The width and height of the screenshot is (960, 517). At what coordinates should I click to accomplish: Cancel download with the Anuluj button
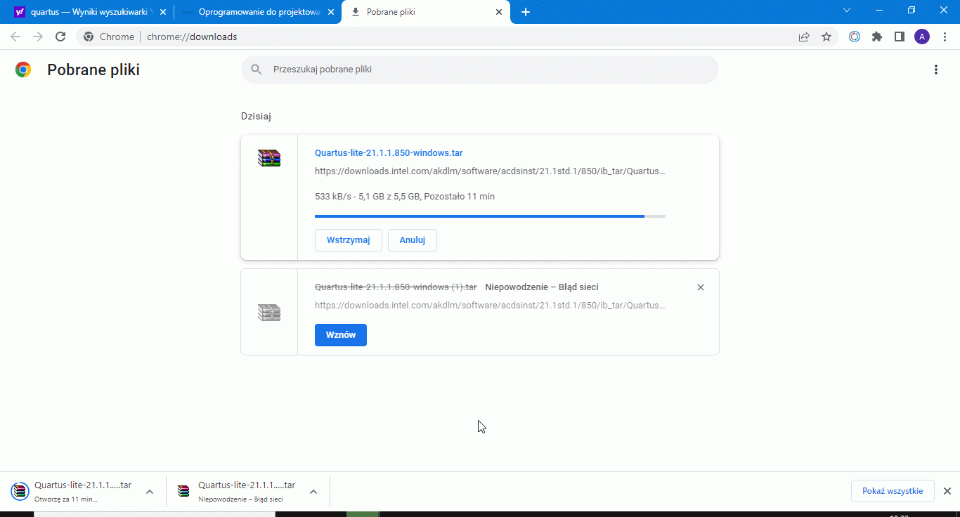pyautogui.click(x=413, y=240)
